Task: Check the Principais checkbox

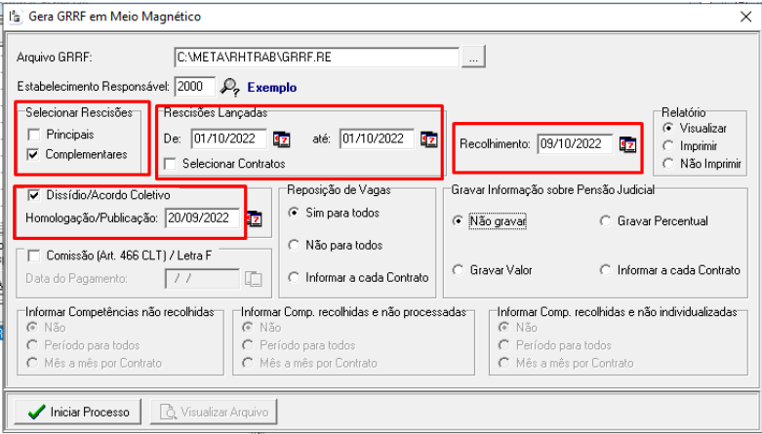Action: (33, 134)
